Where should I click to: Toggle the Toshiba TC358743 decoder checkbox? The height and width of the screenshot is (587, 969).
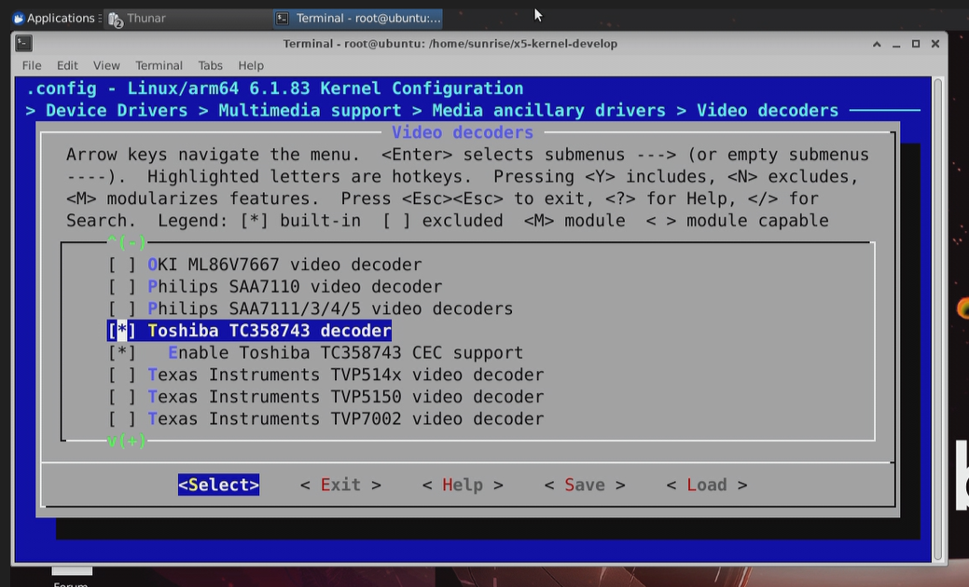point(122,331)
